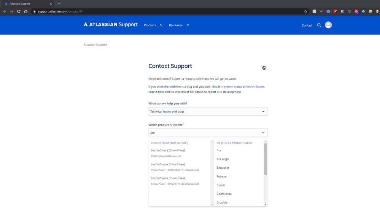The height and width of the screenshot is (213, 380).
Task: Open the browser home page icon
Action: coord(26,11)
